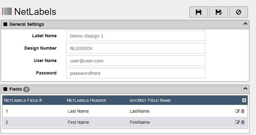
Task: Click the docMgt Field Name column heading
Action: coord(150,101)
